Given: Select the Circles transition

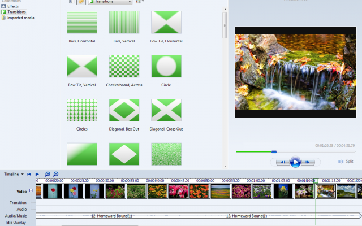Looking at the screenshot, I should (x=82, y=110).
